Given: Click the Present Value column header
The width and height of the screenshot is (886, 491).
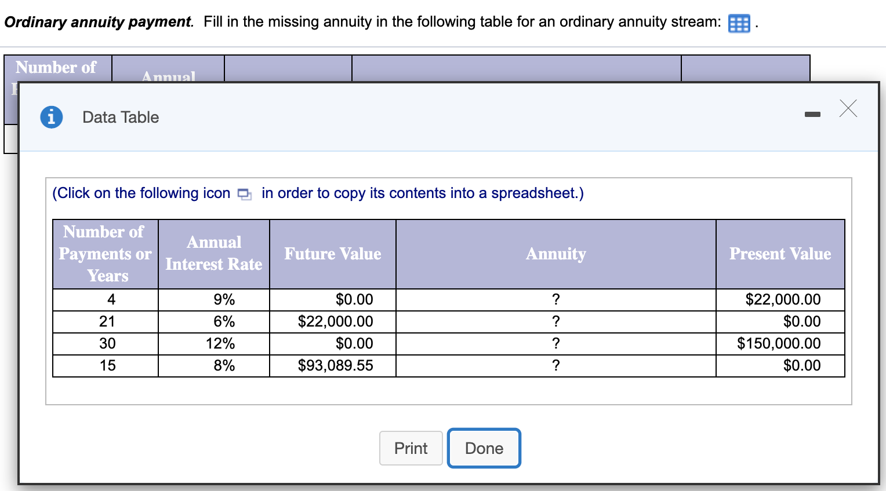Looking at the screenshot, I should tap(780, 254).
